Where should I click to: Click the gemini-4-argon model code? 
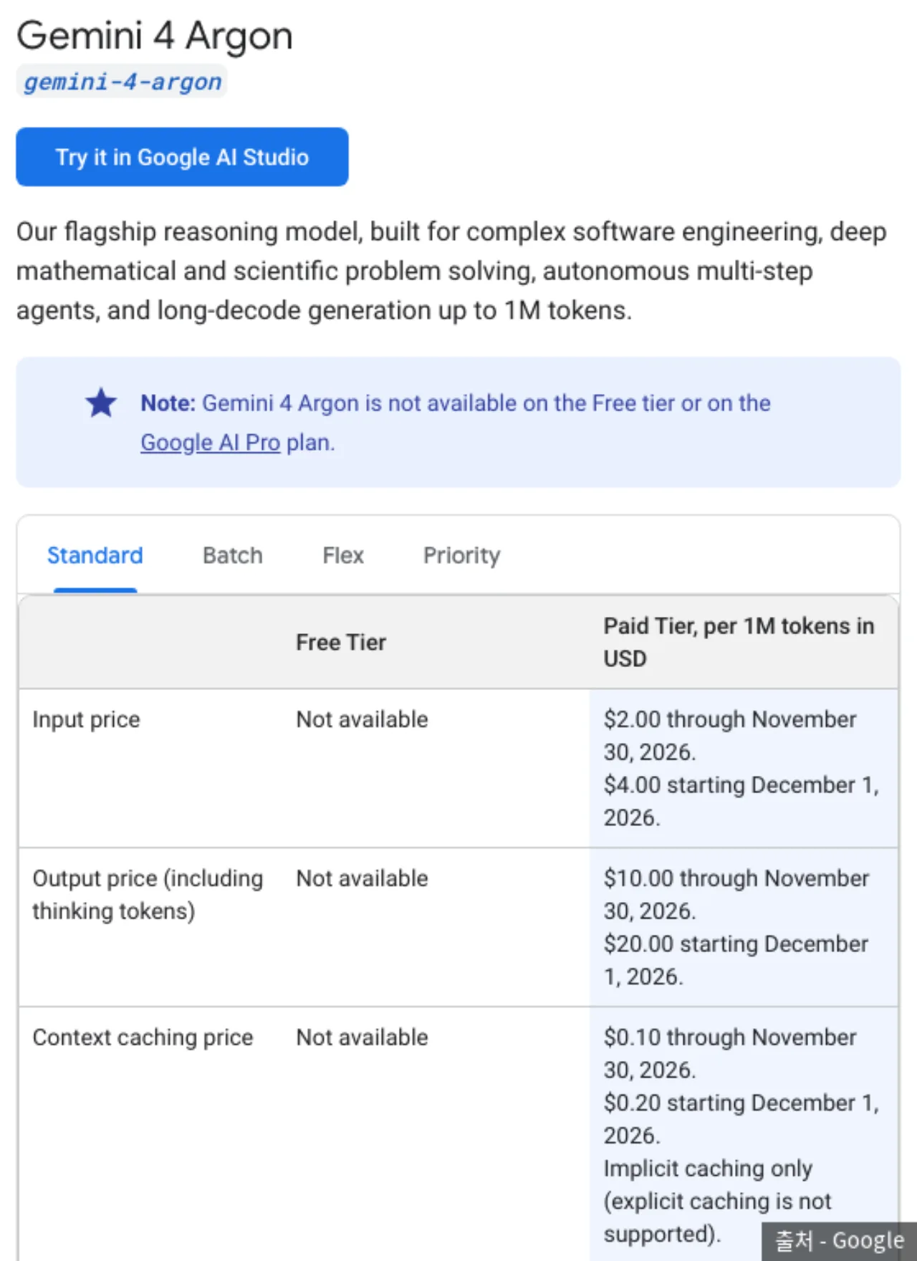click(x=122, y=82)
